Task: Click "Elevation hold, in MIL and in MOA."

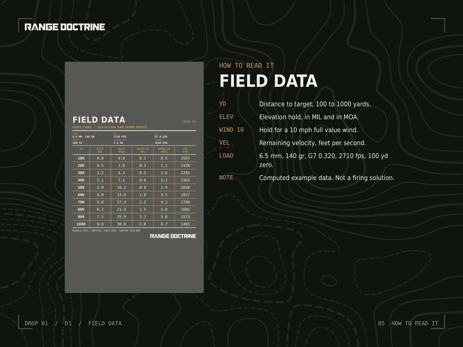Action: click(309, 117)
